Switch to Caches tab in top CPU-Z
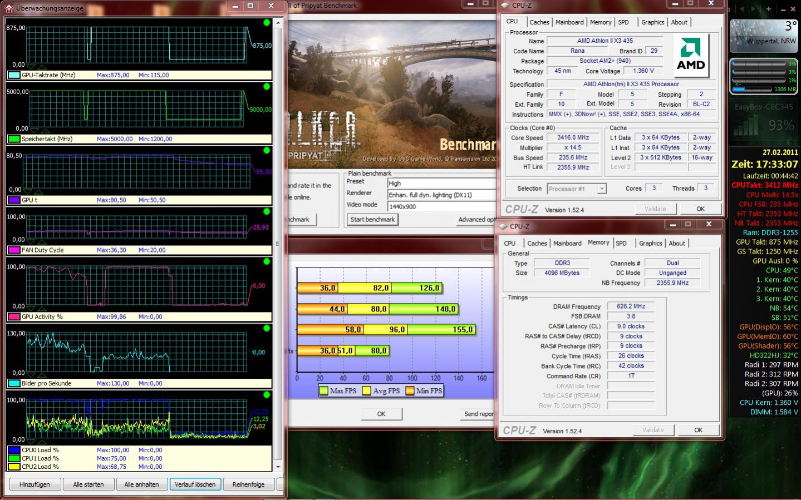The height and width of the screenshot is (500, 801). click(x=539, y=22)
